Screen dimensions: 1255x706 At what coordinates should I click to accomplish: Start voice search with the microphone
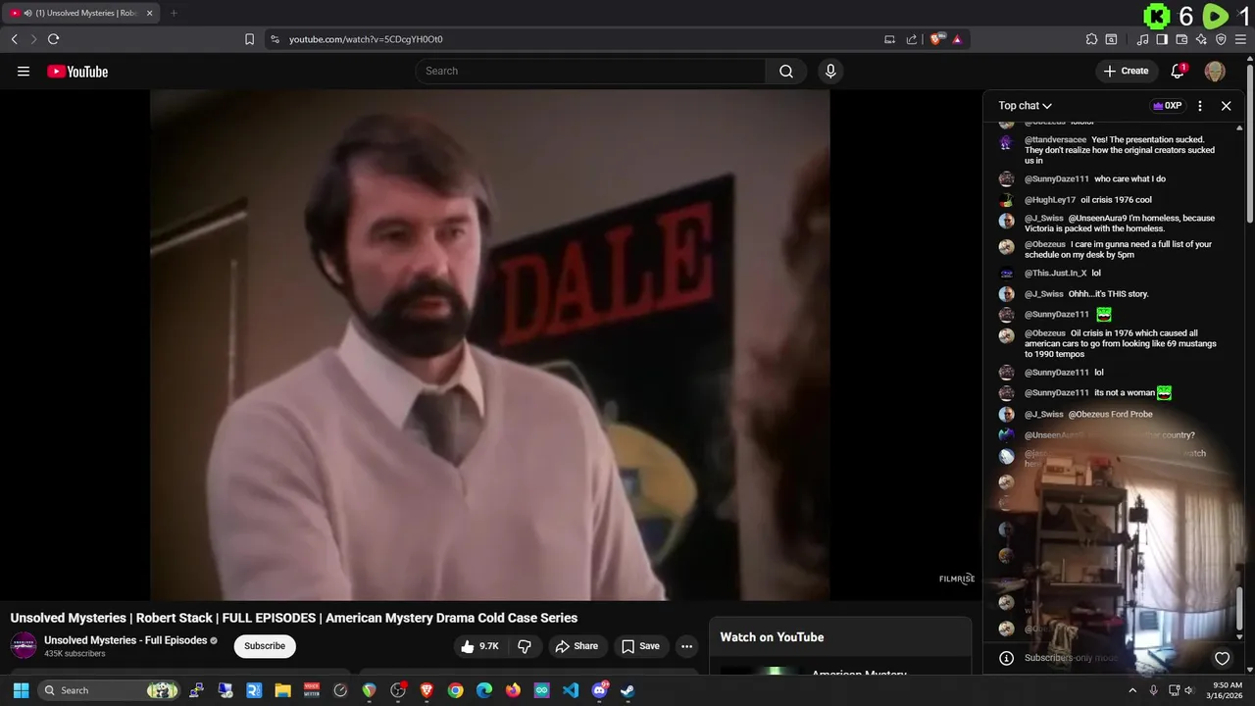pos(830,71)
